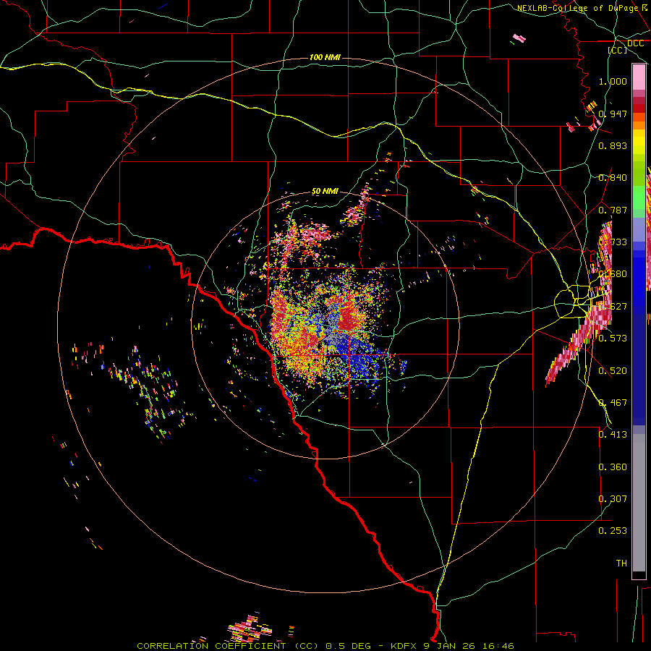Viewport: 651px width, 651px height.
Task: Select the 0.947 scale value
Action: (613, 114)
